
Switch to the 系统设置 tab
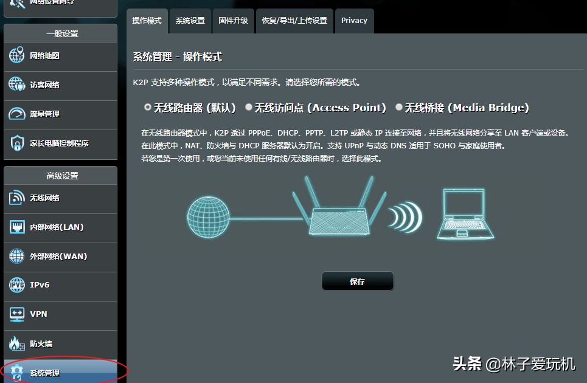tap(190, 21)
